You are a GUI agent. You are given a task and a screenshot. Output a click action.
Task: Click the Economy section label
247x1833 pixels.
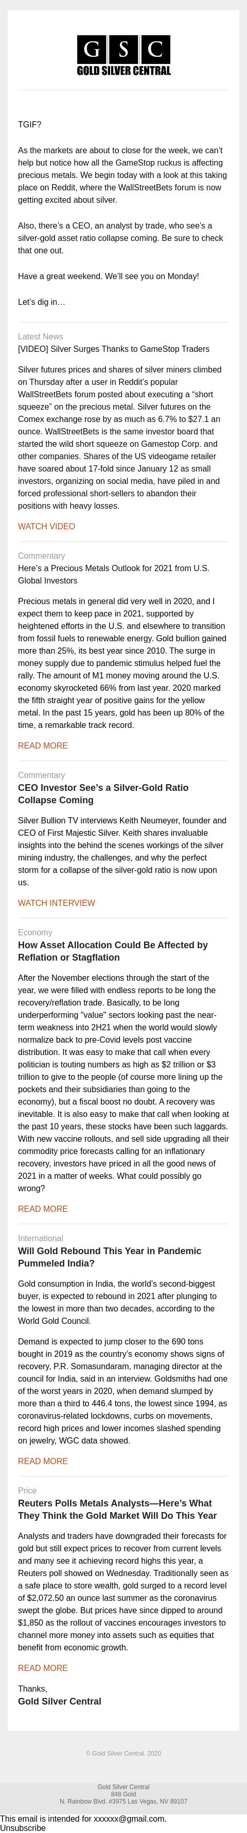click(x=35, y=932)
